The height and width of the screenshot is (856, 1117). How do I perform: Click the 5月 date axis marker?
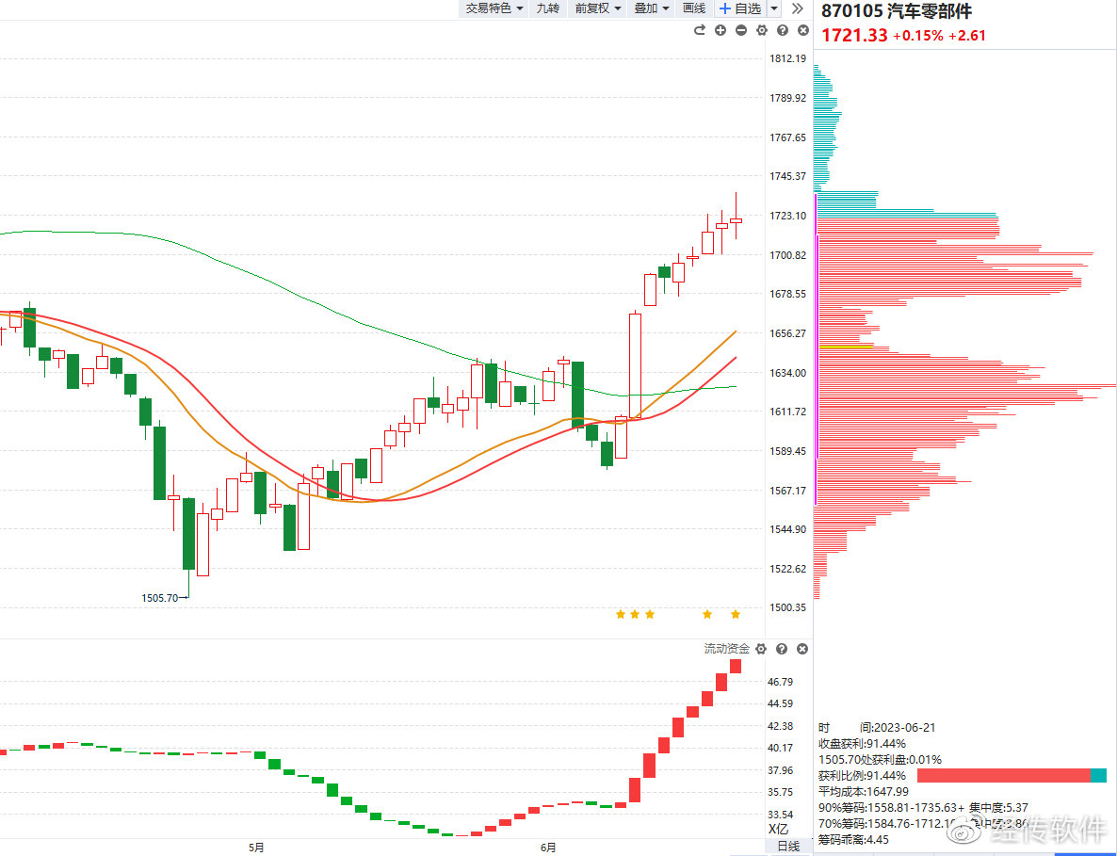[x=256, y=848]
